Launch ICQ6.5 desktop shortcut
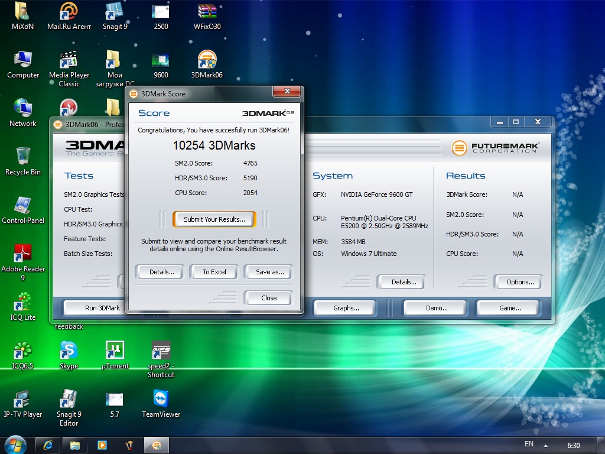 coord(23,356)
